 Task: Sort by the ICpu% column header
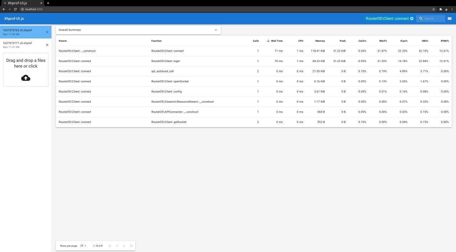(404, 41)
